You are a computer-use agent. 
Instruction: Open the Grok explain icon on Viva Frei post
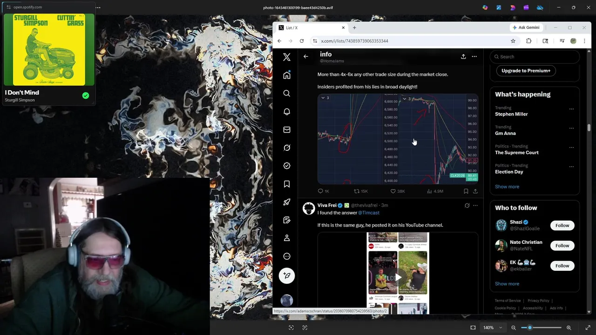tap(467, 205)
